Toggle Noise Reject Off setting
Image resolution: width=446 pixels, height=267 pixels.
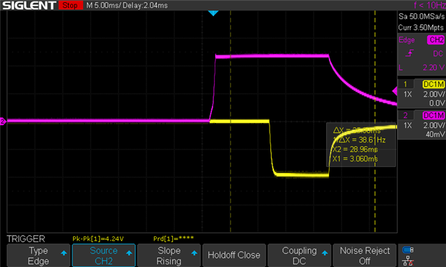(364, 255)
